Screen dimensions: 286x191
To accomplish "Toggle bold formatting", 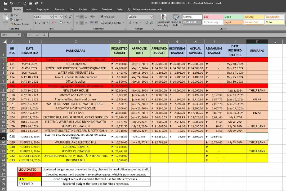I will coord(35,23).
